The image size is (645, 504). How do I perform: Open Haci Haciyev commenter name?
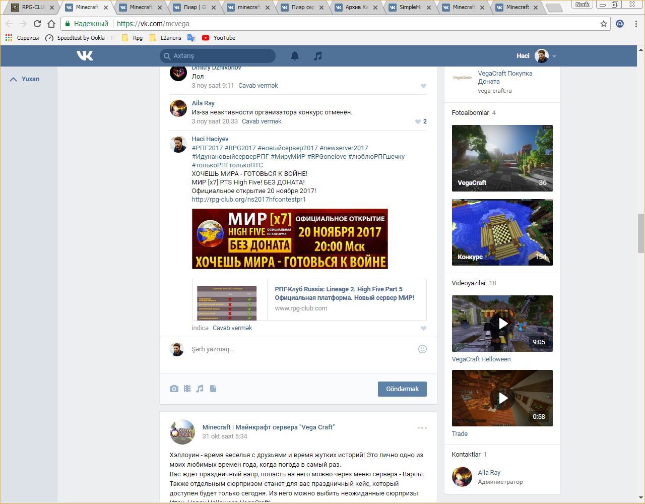210,139
